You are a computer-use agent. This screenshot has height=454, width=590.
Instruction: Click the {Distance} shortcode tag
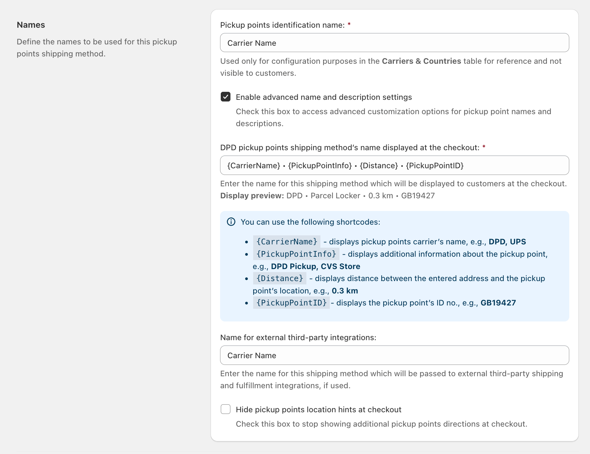click(280, 278)
